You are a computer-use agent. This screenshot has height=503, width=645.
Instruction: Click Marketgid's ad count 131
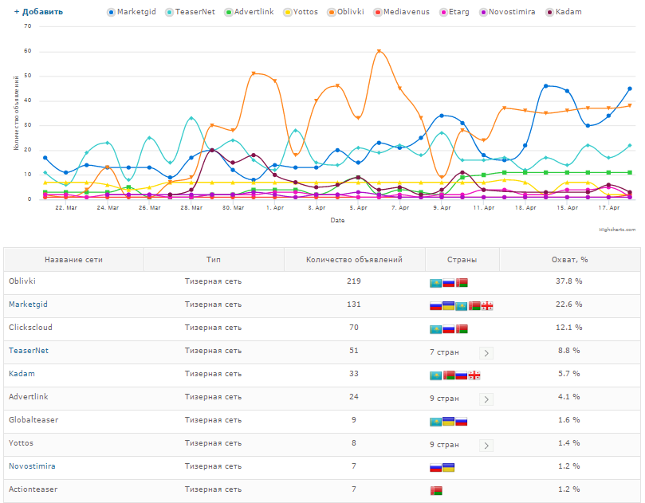pyautogui.click(x=354, y=304)
